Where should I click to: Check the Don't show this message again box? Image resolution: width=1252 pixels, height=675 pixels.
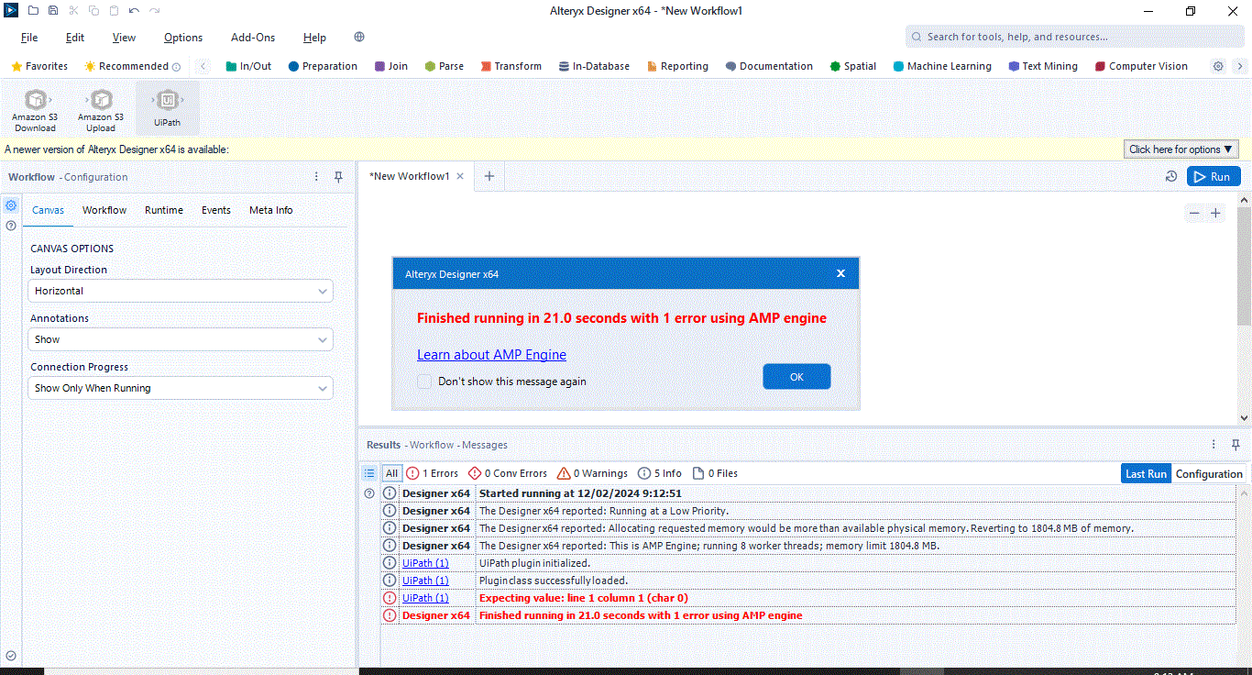[x=424, y=381]
